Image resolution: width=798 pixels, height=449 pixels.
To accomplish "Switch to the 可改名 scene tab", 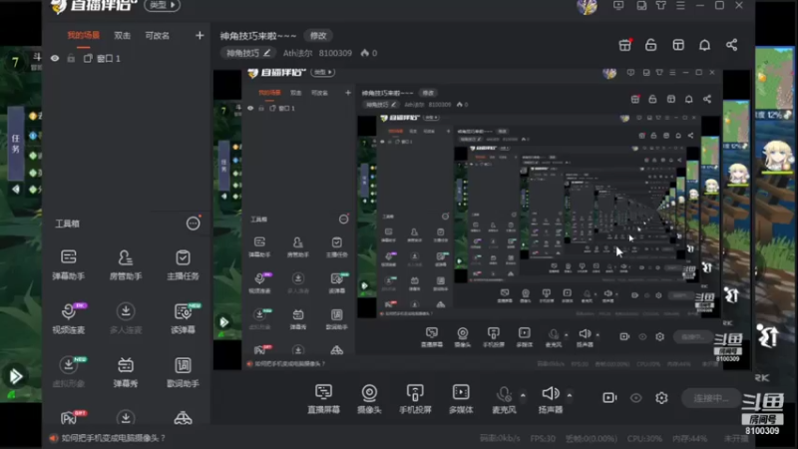I will point(158,35).
